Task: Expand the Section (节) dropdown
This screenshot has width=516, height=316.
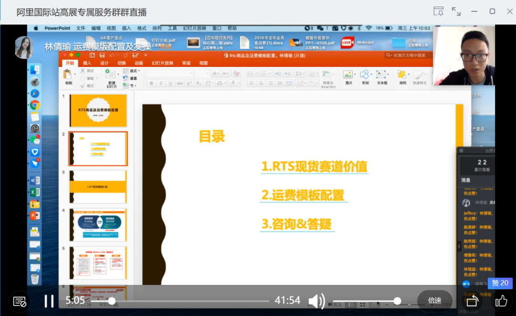Action: [129, 86]
